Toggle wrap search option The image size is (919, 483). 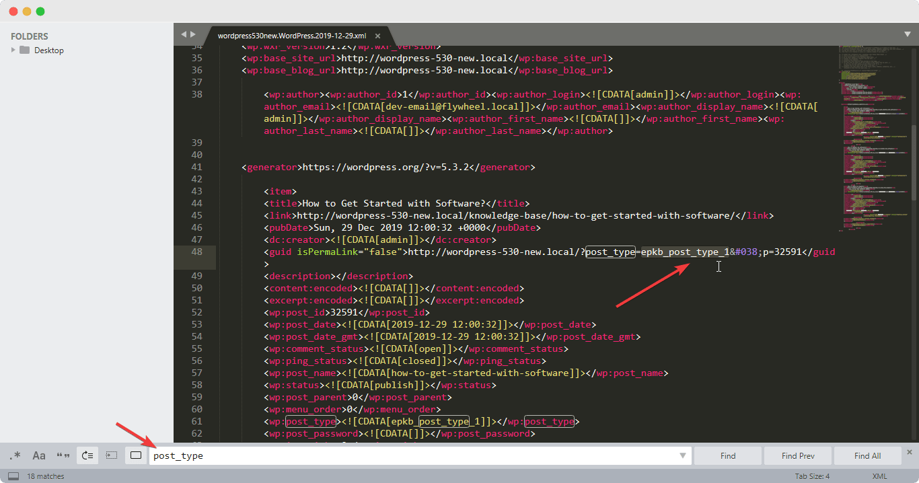pos(87,455)
